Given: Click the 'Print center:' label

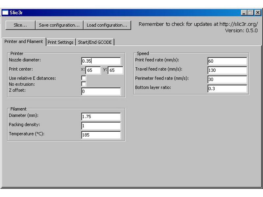Looking at the screenshot, I should (21, 69).
